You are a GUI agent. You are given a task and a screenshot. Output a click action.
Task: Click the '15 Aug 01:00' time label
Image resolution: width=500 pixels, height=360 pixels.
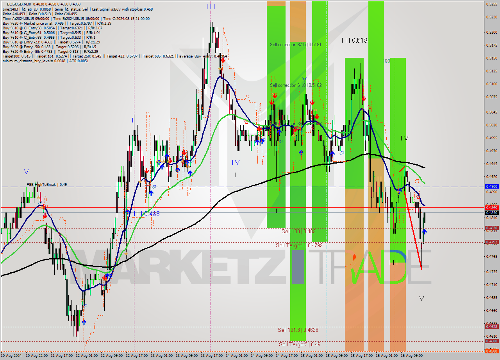(311, 356)
